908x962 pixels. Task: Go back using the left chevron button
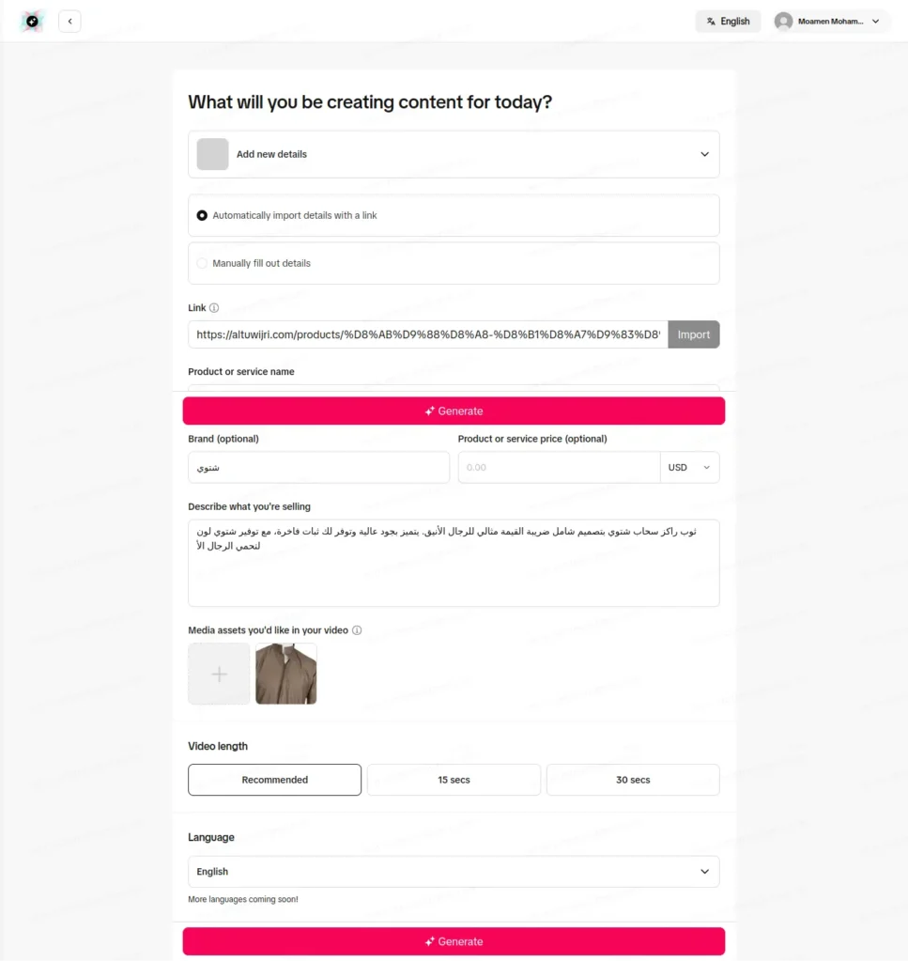coord(69,22)
